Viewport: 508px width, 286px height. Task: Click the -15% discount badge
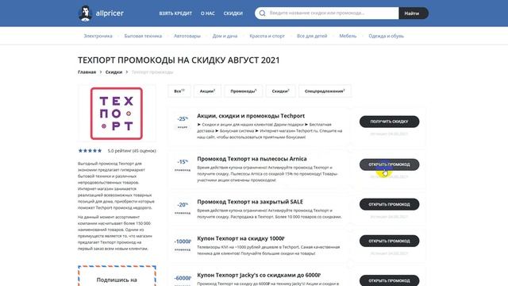click(183, 162)
